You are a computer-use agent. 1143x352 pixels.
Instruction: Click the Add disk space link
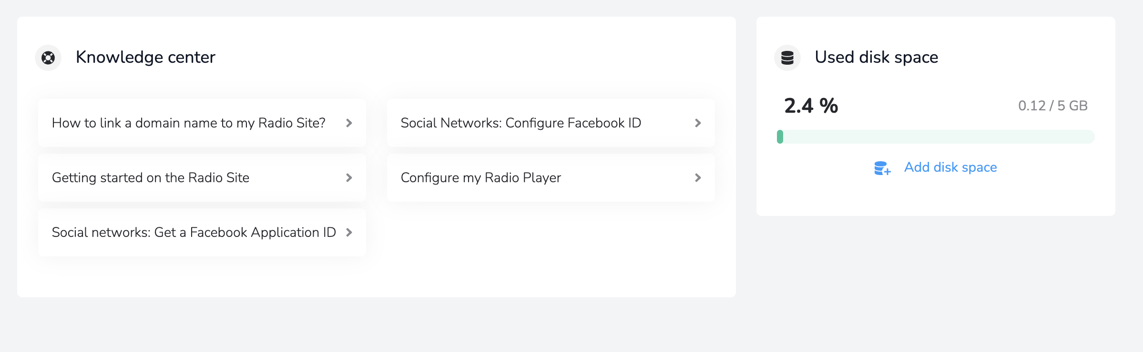tap(950, 167)
